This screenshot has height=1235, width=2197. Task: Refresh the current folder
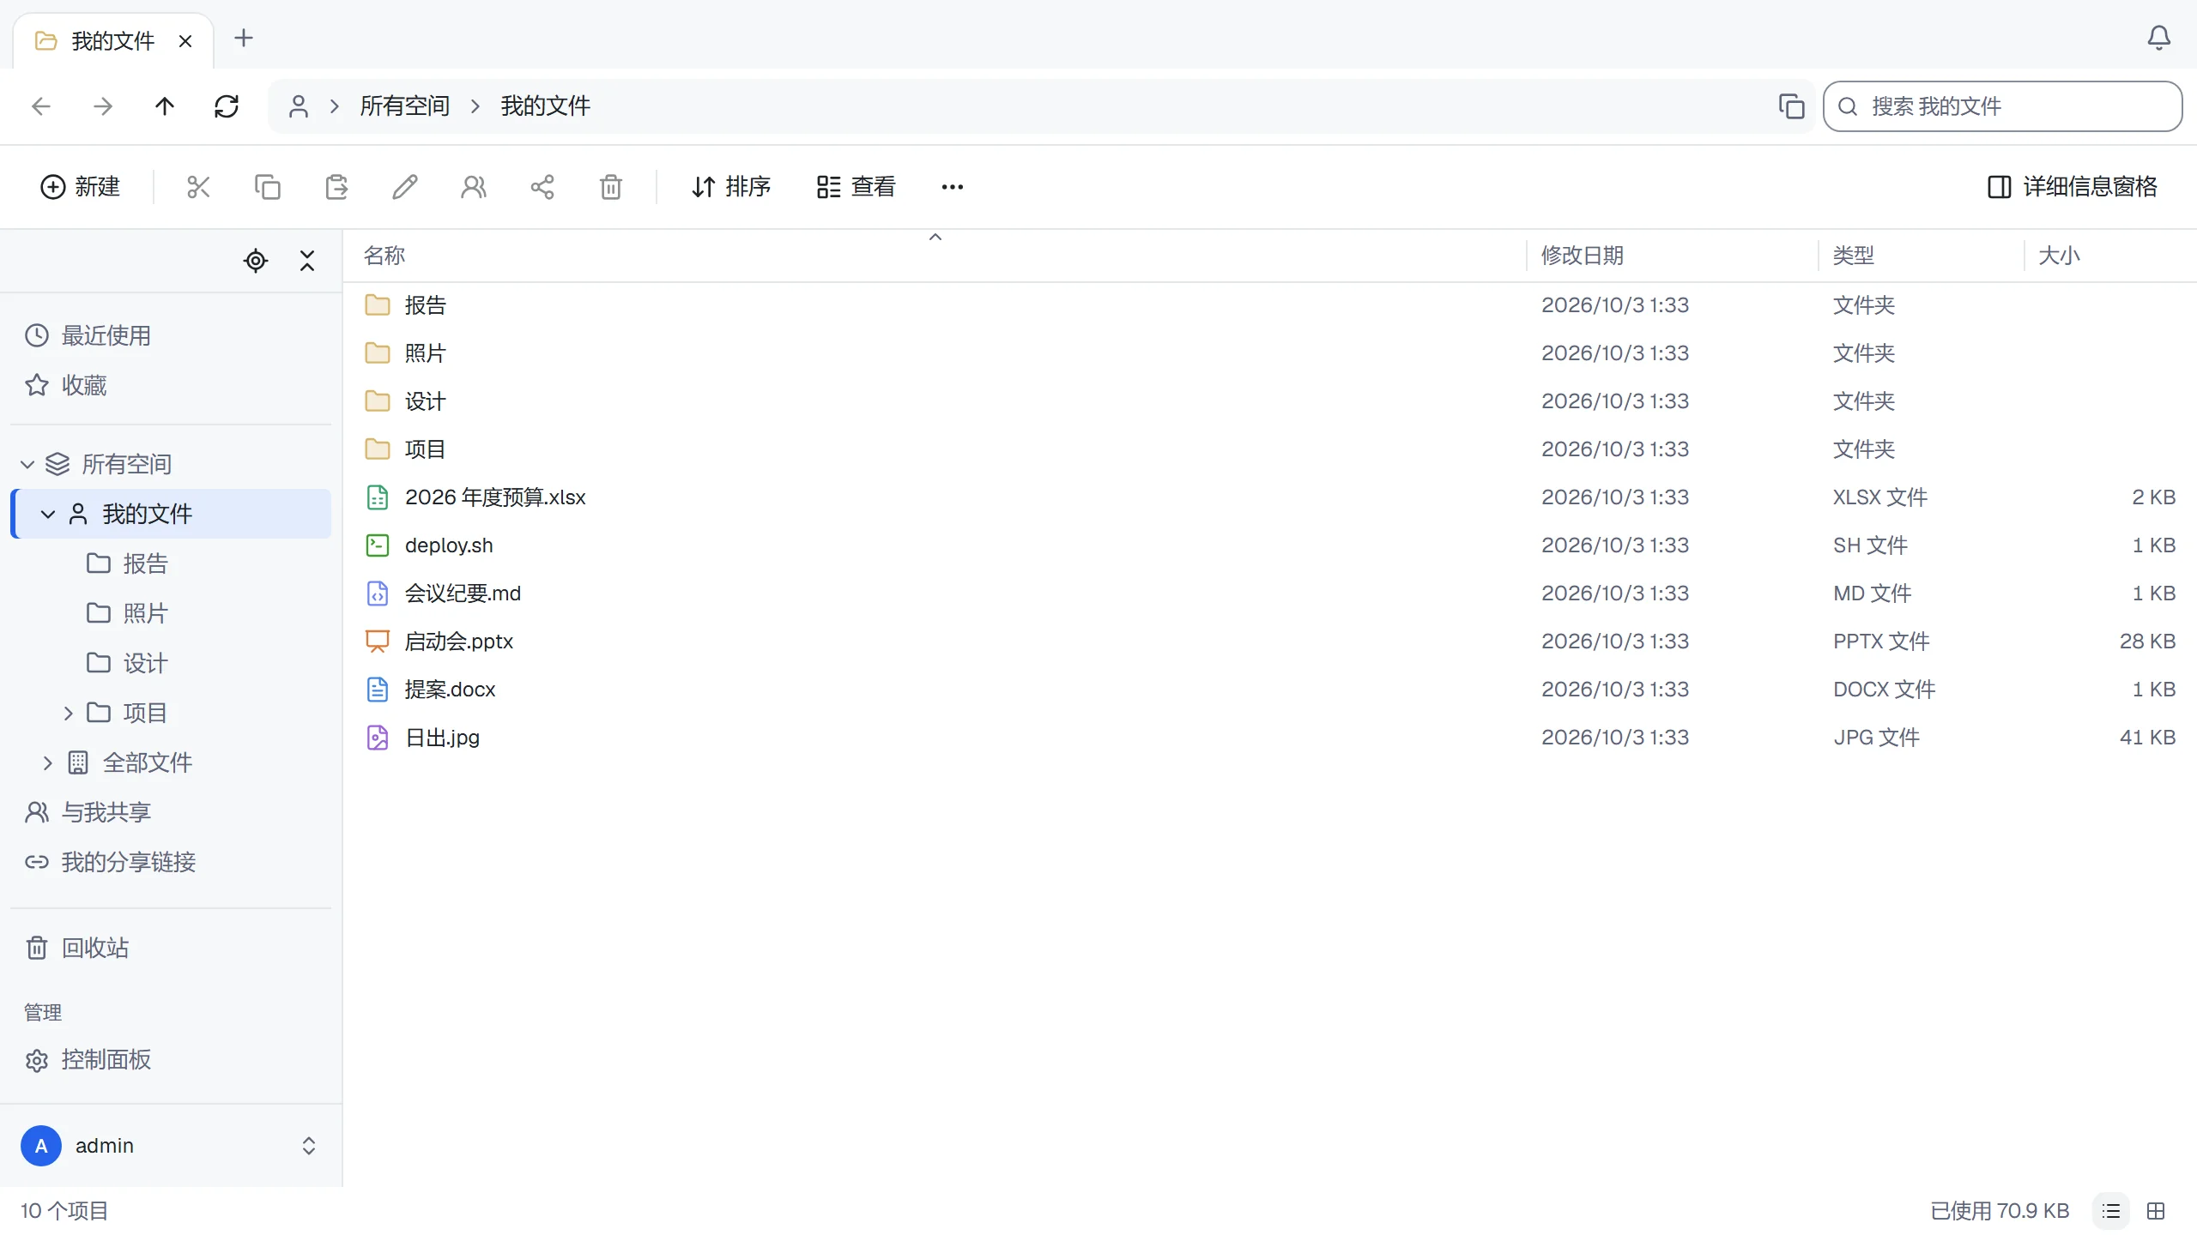click(227, 106)
